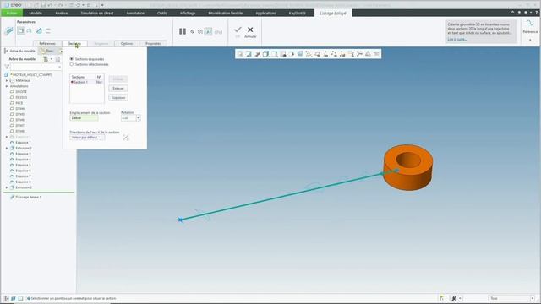Toggle the navigator pane icon in status bar
Screen dimensions: 541x304
tap(6, 298)
